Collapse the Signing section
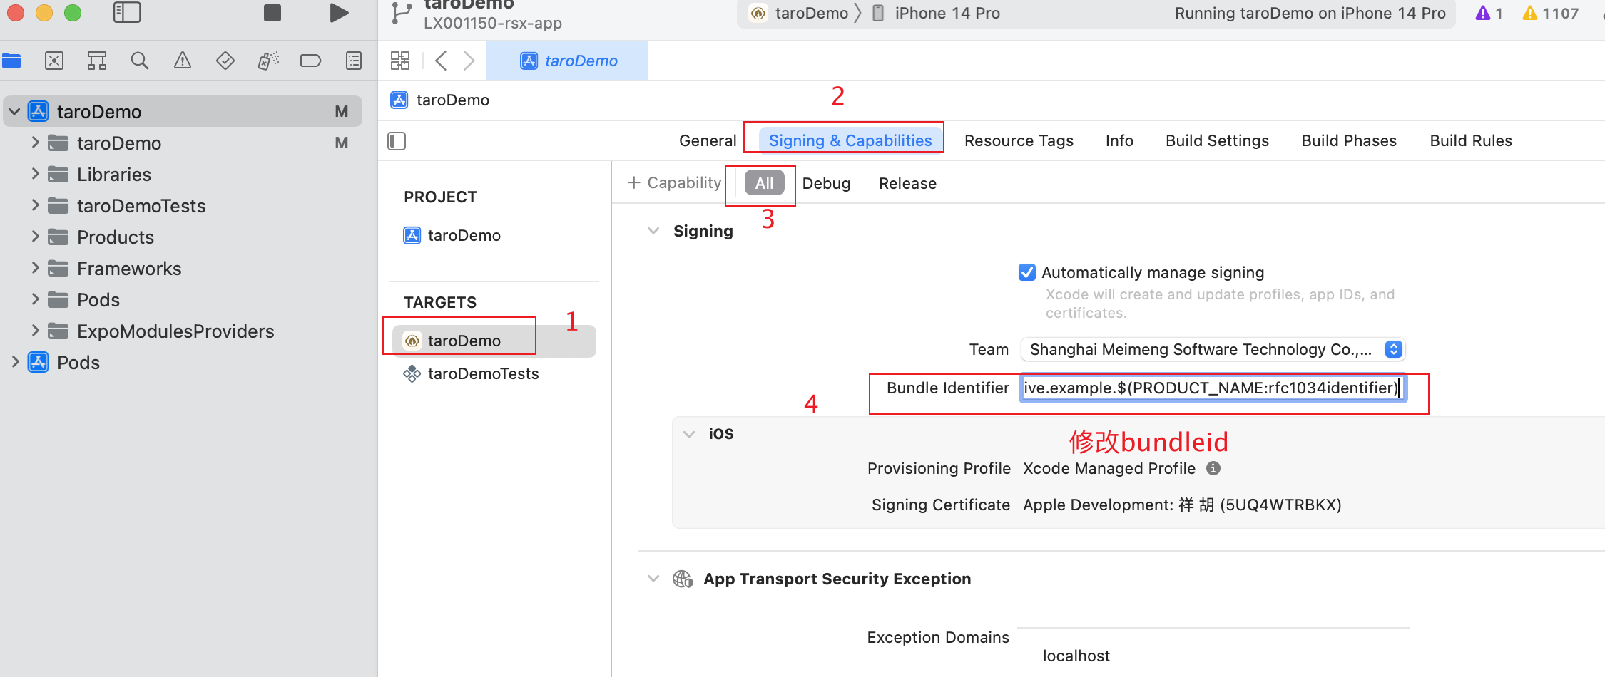Screen dimensions: 1605x677 point(653,231)
